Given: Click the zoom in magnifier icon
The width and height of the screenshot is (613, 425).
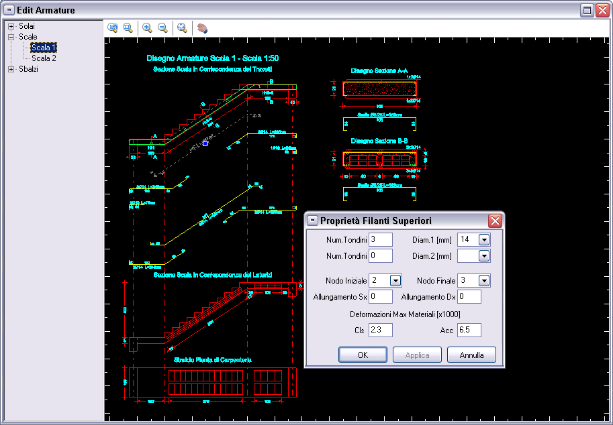Looking at the screenshot, I should point(147,27).
